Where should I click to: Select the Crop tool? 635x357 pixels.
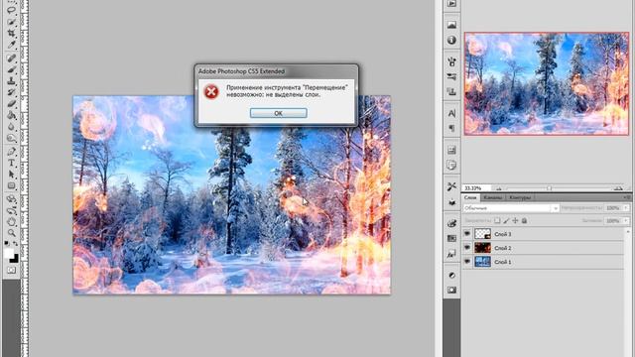(11, 33)
